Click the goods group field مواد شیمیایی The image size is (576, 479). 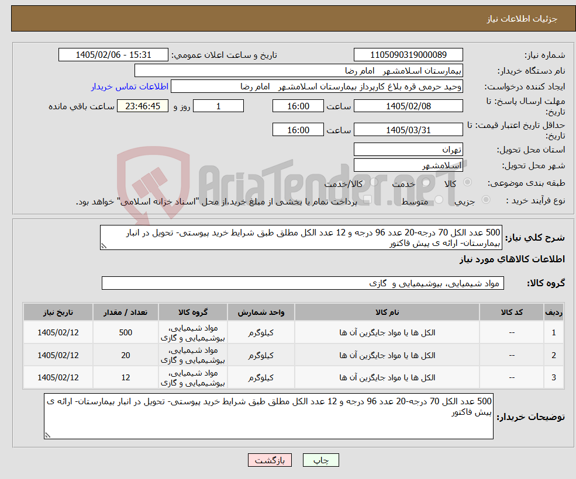[303, 283]
